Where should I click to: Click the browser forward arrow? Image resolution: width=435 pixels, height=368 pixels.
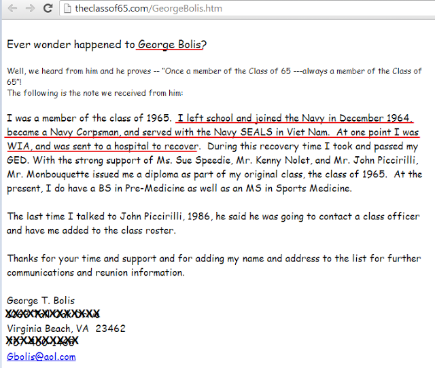tap(29, 9)
